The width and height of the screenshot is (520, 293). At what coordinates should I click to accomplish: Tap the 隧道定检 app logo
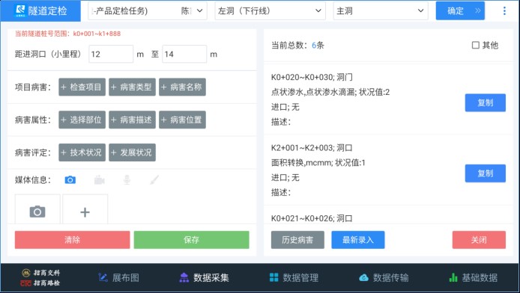40,11
